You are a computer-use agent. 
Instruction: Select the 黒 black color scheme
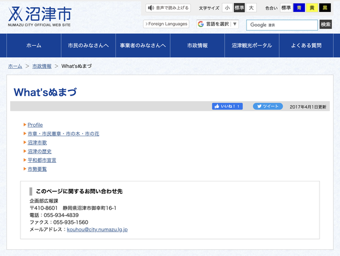[x=325, y=8]
